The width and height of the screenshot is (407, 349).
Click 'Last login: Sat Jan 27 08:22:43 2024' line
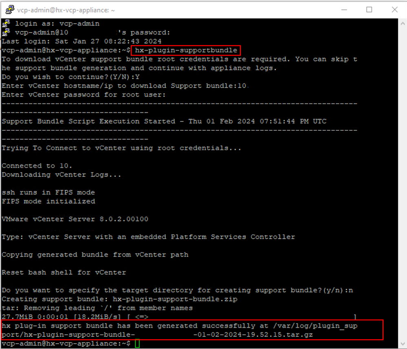(x=81, y=41)
